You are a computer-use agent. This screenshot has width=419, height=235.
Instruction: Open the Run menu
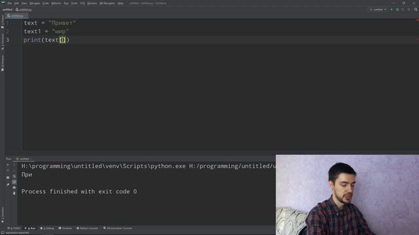pyautogui.click(x=66, y=3)
